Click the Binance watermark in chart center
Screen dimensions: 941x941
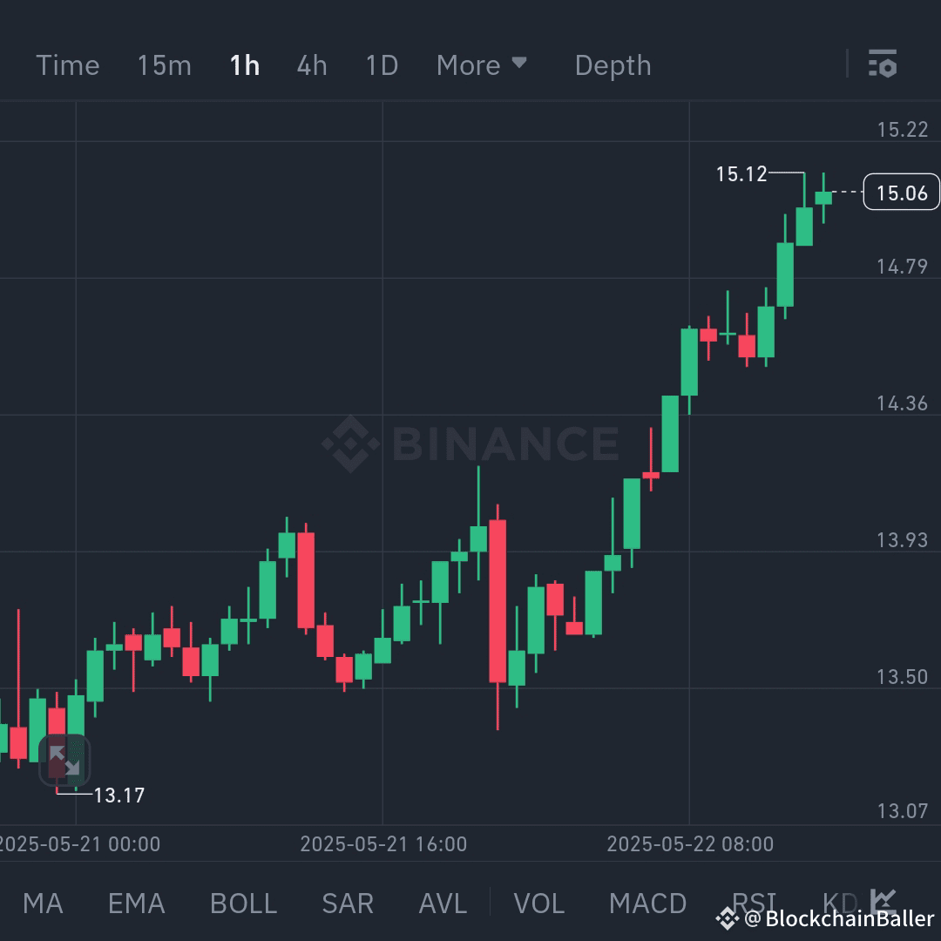coord(470,443)
